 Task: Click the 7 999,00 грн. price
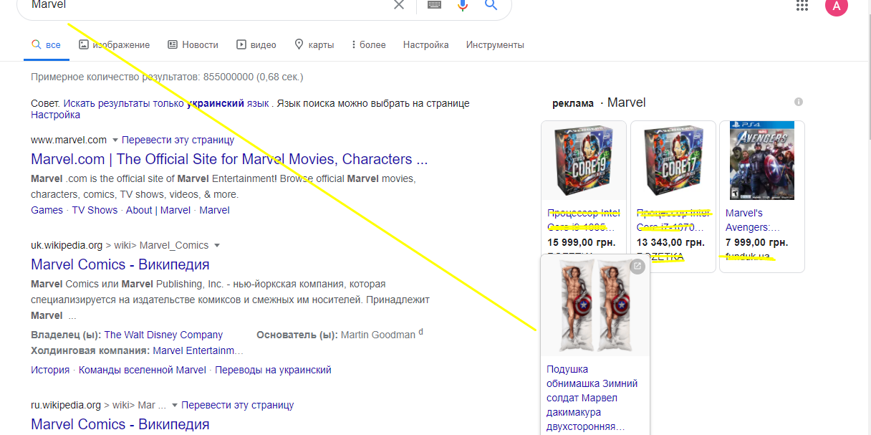click(756, 242)
